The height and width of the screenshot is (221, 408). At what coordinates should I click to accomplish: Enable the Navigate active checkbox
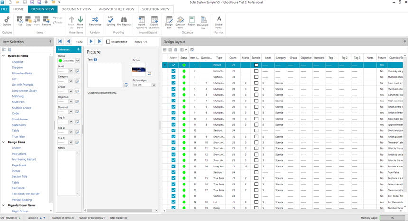click(108, 42)
